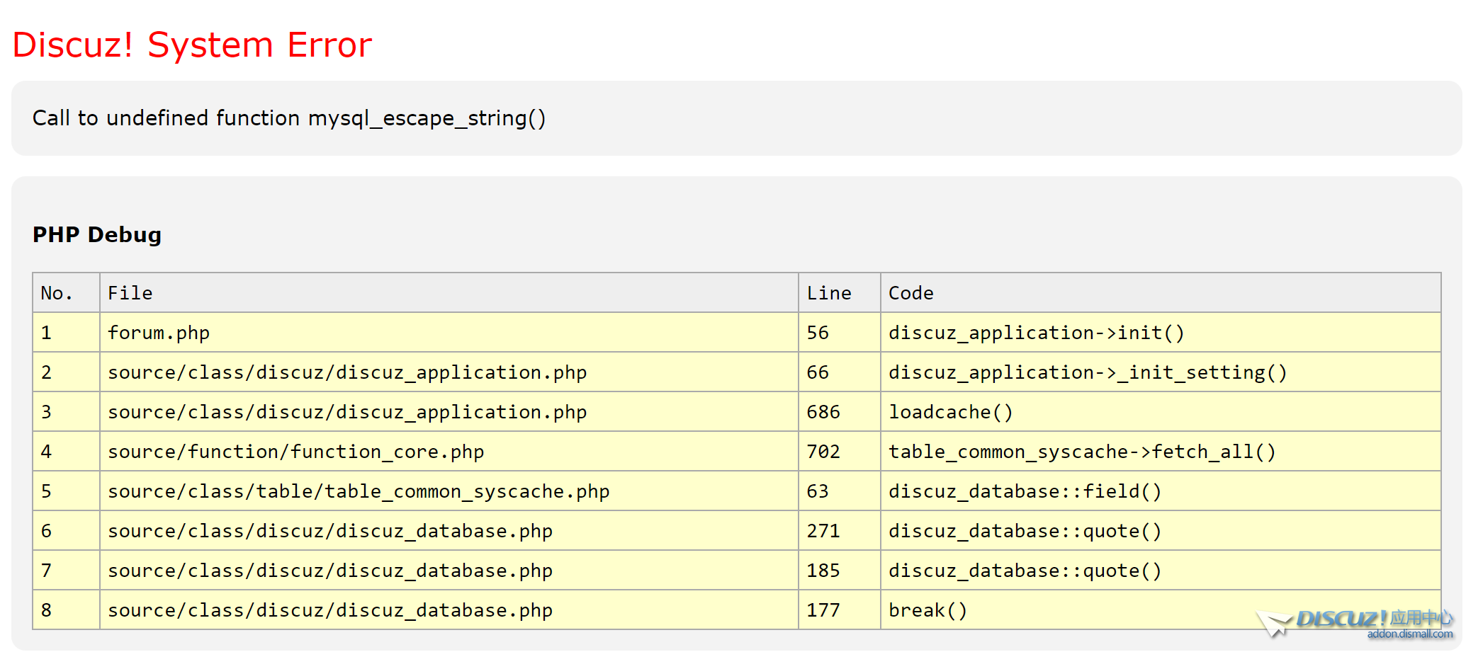Click the No. column header
1466x652 pixels.
click(x=57, y=293)
